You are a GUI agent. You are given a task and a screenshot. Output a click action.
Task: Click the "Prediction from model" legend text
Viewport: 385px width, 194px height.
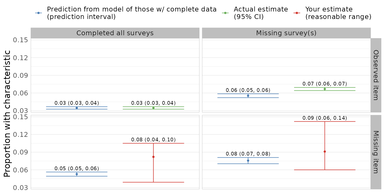tap(132, 13)
